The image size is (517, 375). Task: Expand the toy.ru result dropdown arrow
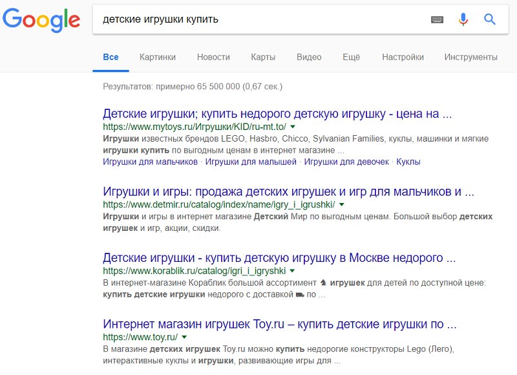coord(184,337)
